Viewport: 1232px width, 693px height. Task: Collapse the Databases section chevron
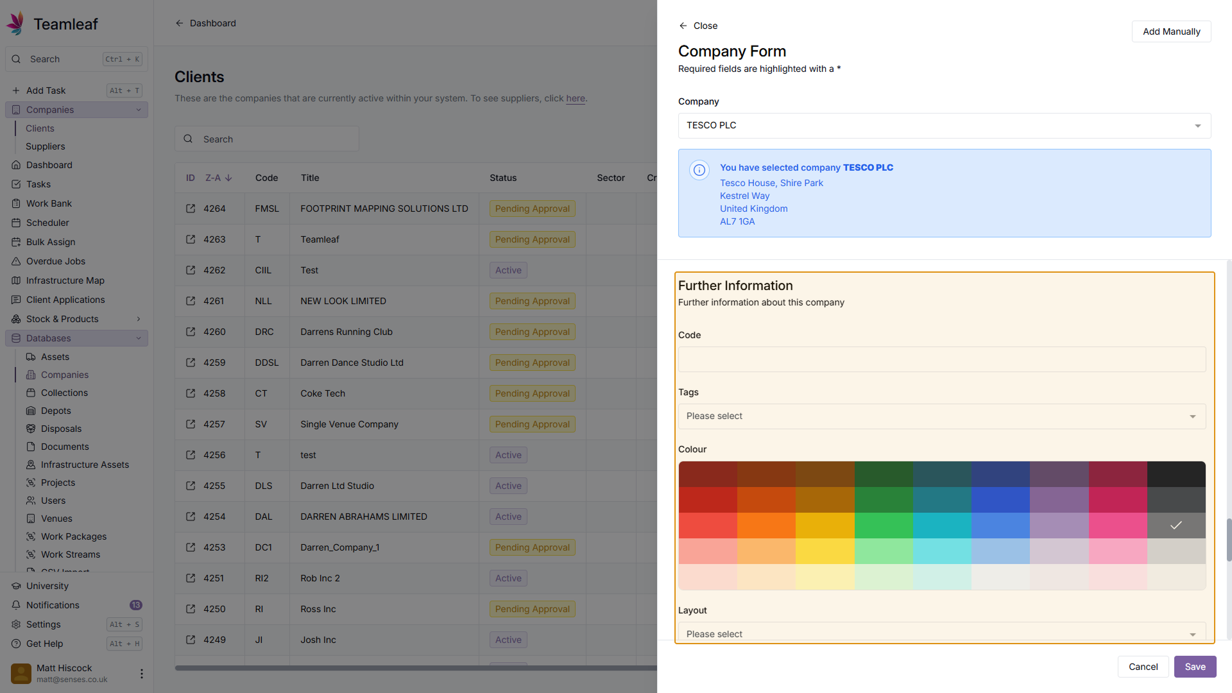[x=139, y=338]
